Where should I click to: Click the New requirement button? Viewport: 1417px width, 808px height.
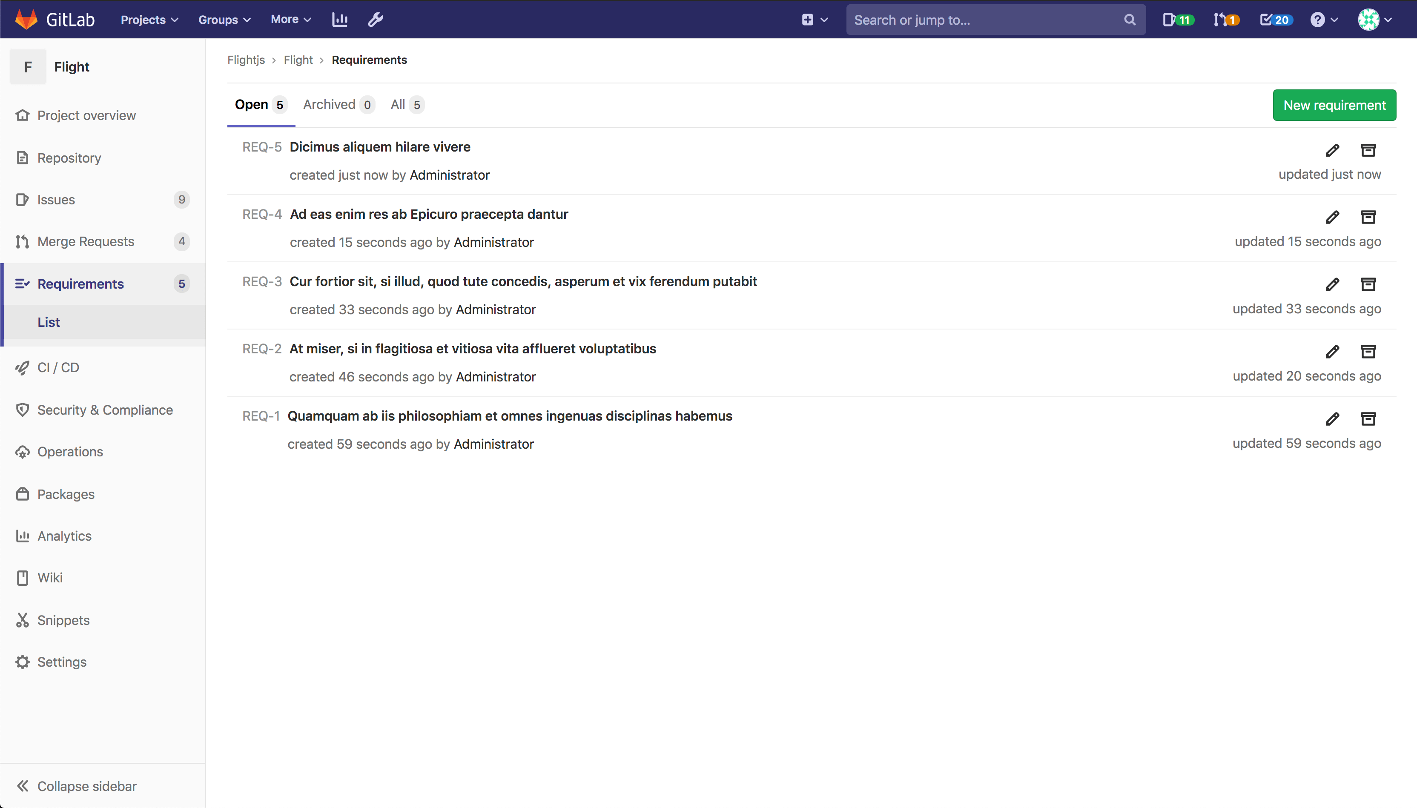coord(1334,105)
